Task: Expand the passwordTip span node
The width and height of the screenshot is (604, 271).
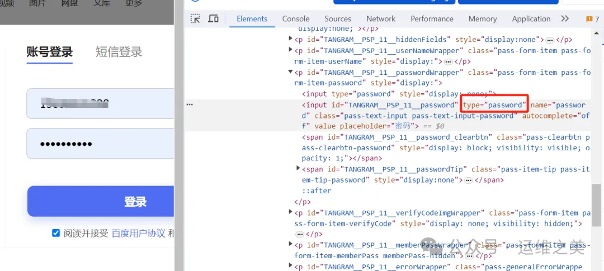Action: tap(298, 169)
